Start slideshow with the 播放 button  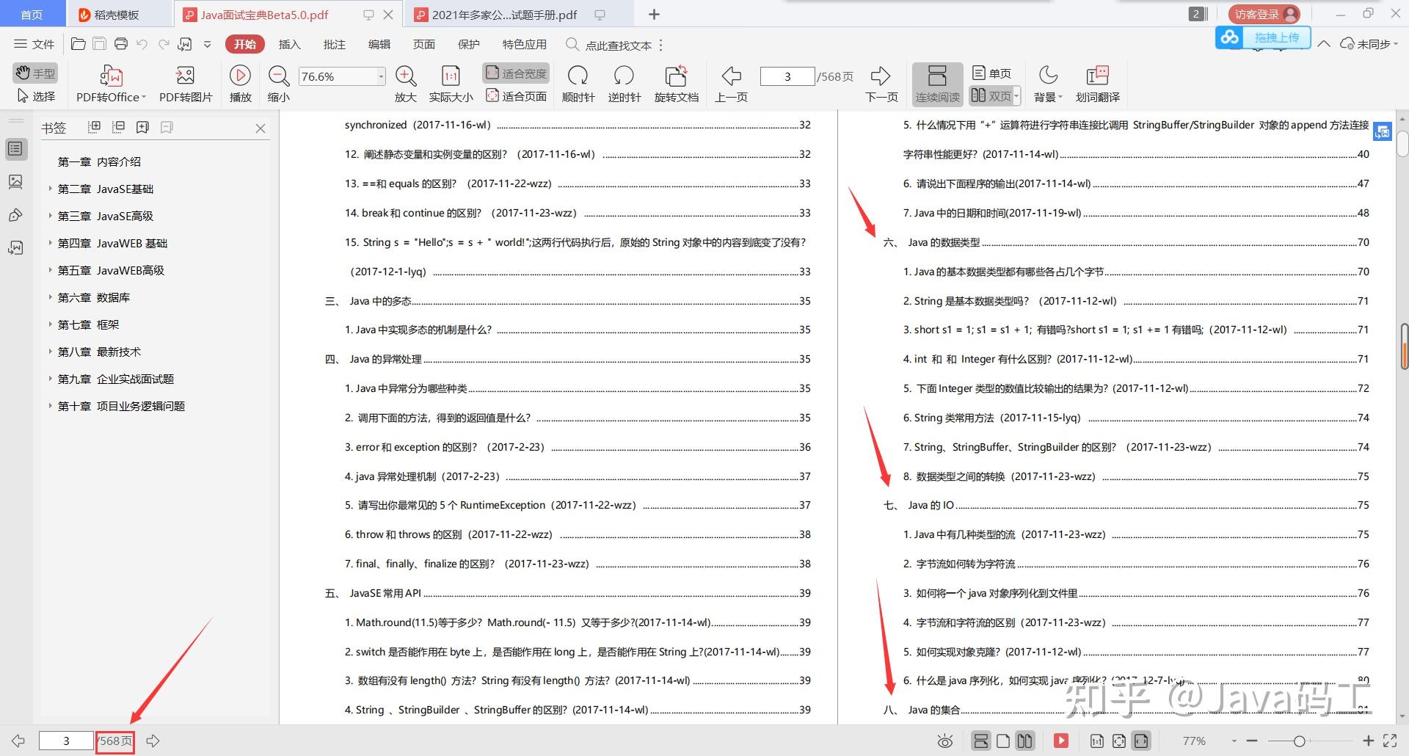240,83
